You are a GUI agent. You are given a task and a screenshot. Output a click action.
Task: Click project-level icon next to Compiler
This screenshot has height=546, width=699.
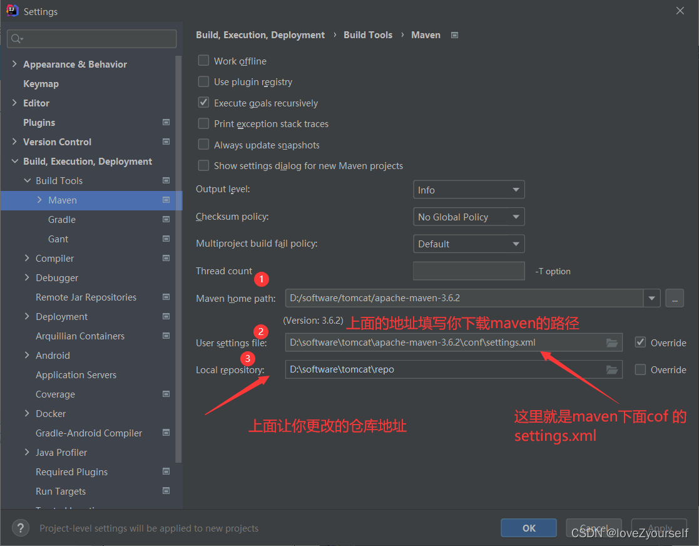(x=166, y=258)
